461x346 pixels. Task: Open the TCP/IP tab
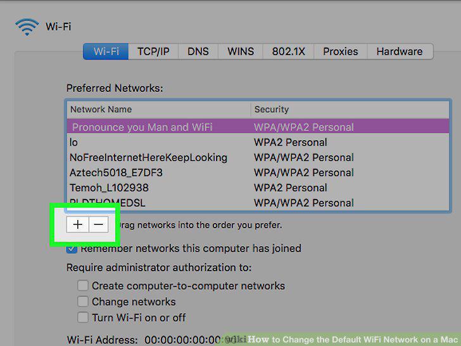click(153, 51)
